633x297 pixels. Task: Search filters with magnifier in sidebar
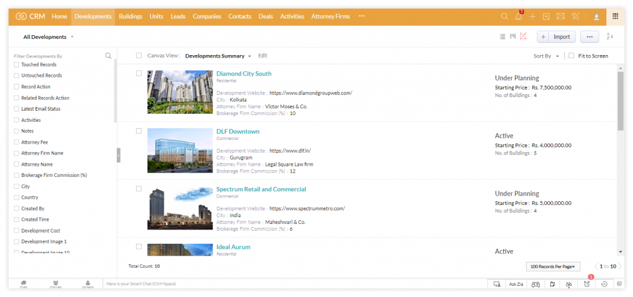tap(108, 56)
